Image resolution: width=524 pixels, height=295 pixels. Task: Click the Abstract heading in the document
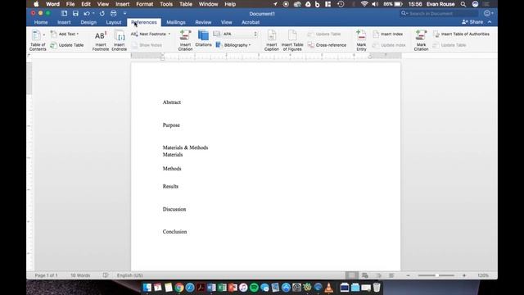(172, 102)
